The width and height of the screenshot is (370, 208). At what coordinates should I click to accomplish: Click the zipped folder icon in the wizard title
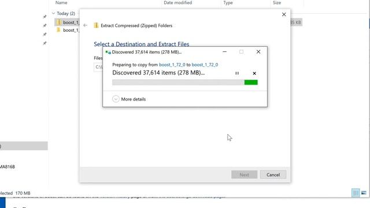(x=96, y=25)
